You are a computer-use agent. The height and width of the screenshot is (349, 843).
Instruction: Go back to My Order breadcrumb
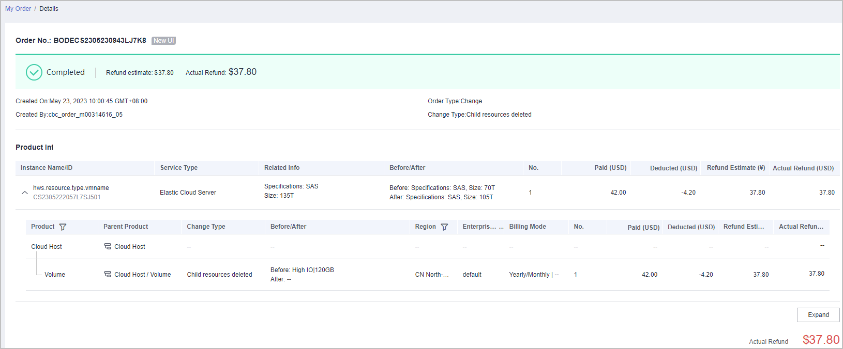click(18, 9)
